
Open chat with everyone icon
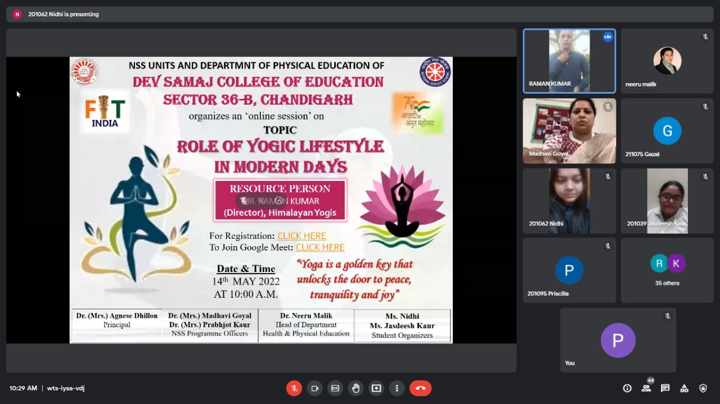coord(665,388)
